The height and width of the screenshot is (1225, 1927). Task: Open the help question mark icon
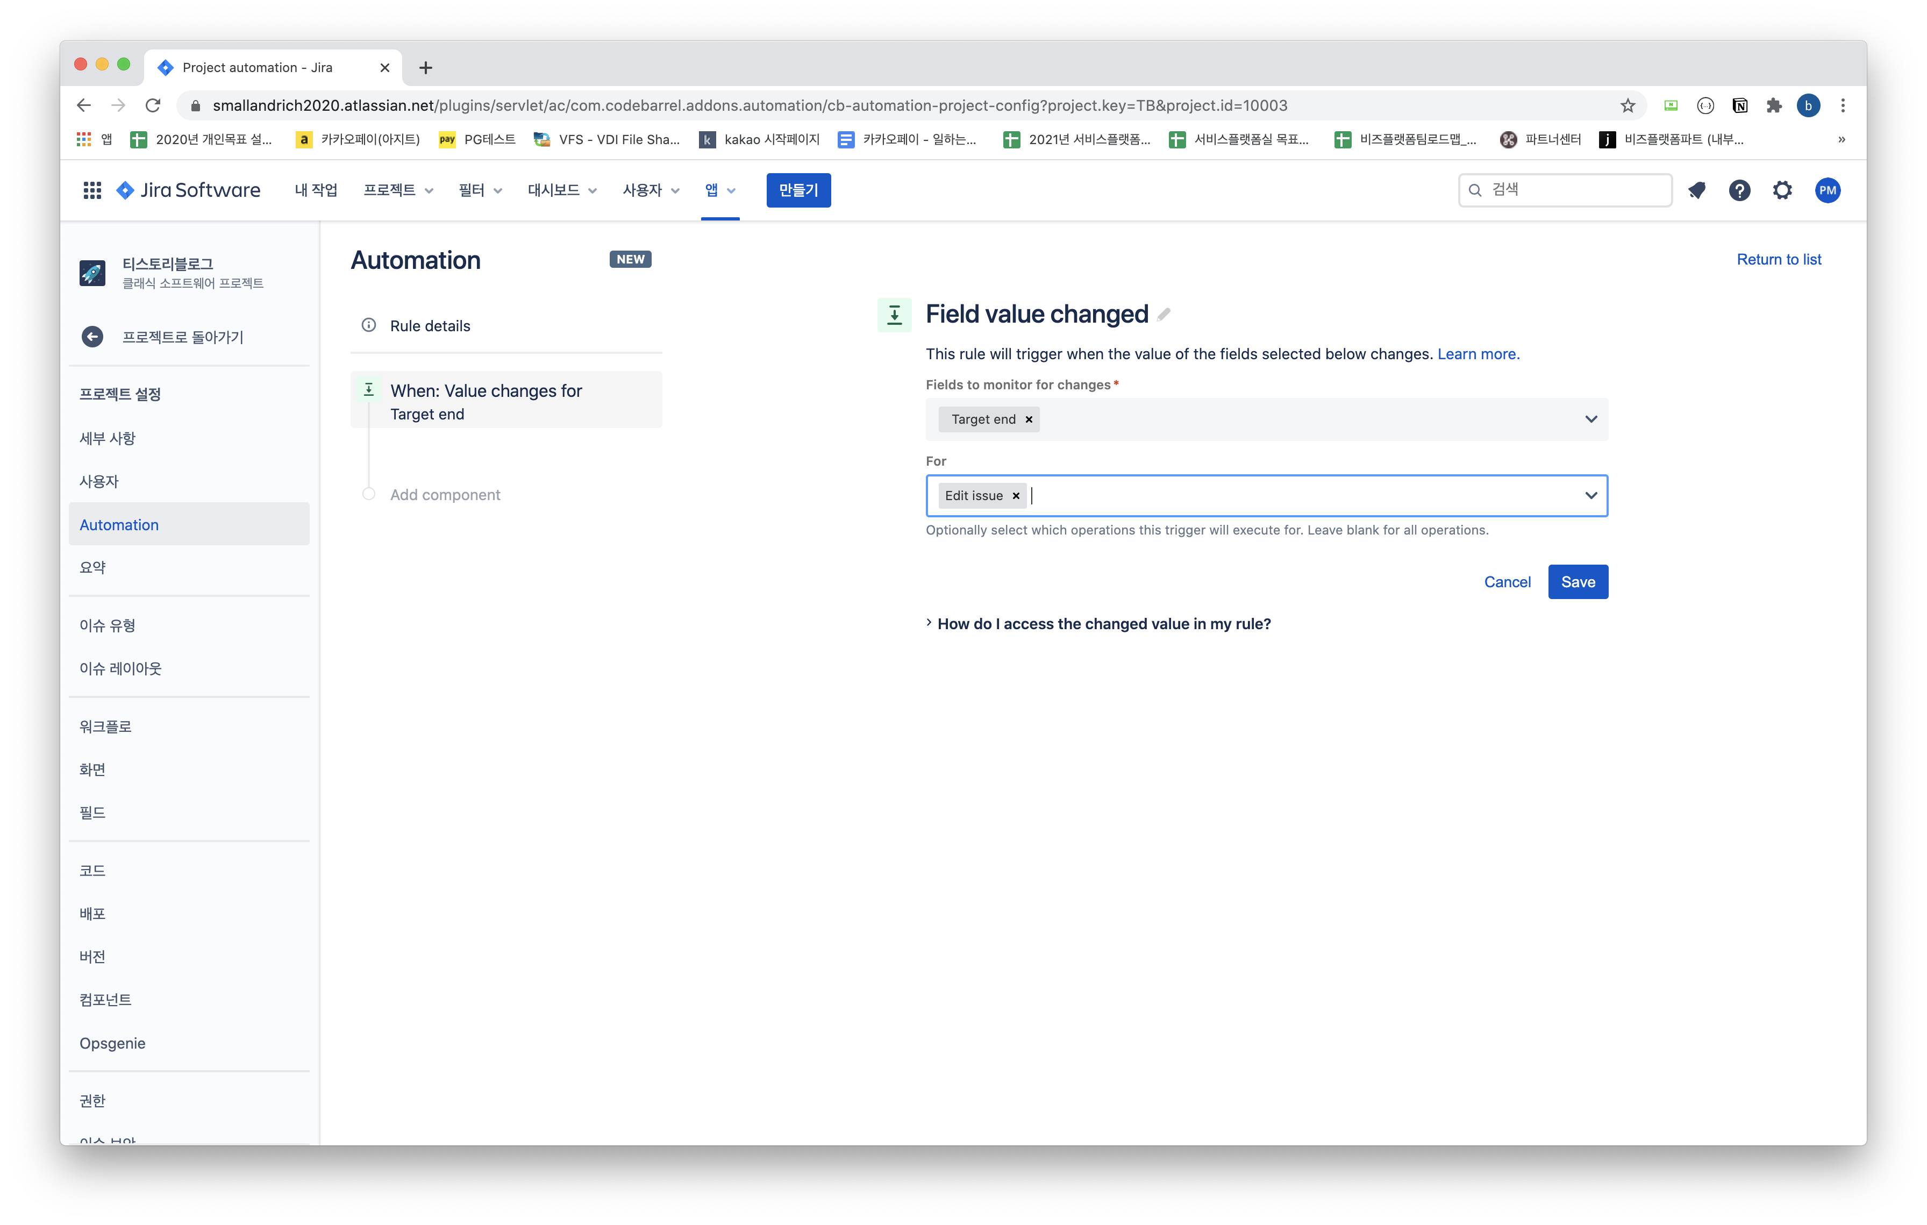pos(1739,190)
